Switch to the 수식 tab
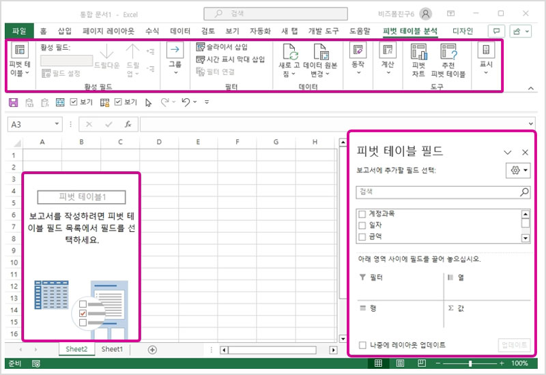546x375 pixels. click(x=152, y=31)
